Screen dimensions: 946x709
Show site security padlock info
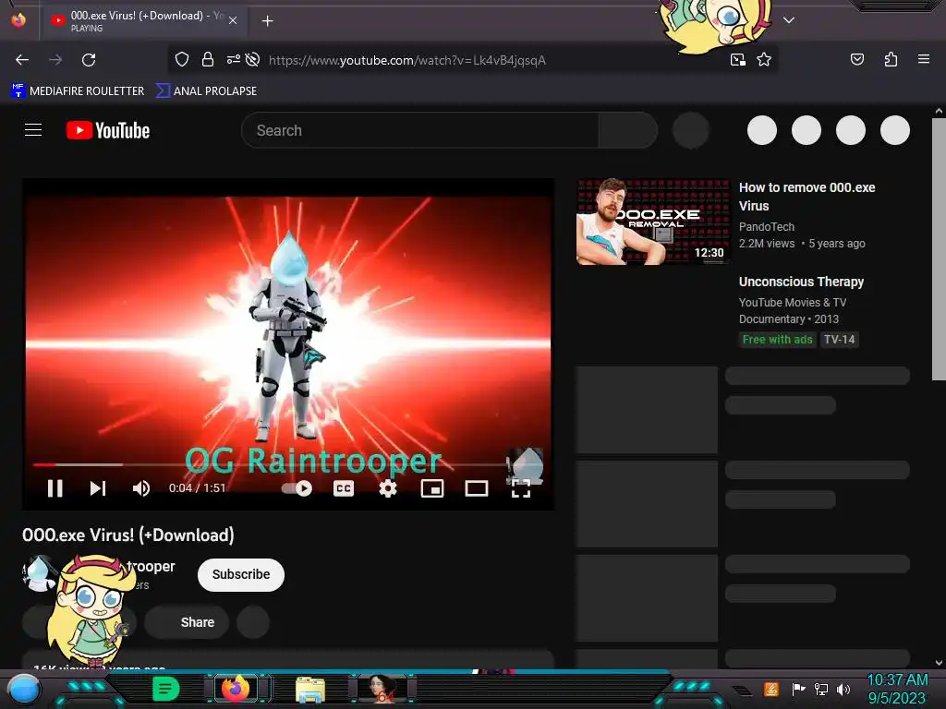pyautogui.click(x=208, y=60)
